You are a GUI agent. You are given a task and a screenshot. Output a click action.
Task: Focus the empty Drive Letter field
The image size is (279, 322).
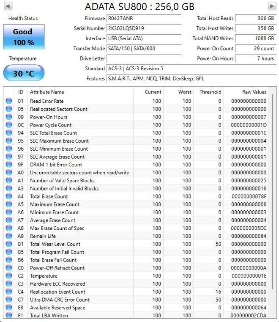(144, 58)
